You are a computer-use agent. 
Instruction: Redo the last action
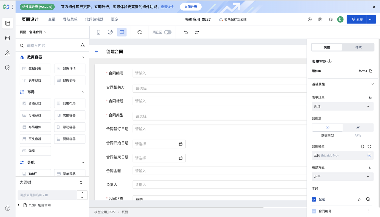[197, 32]
